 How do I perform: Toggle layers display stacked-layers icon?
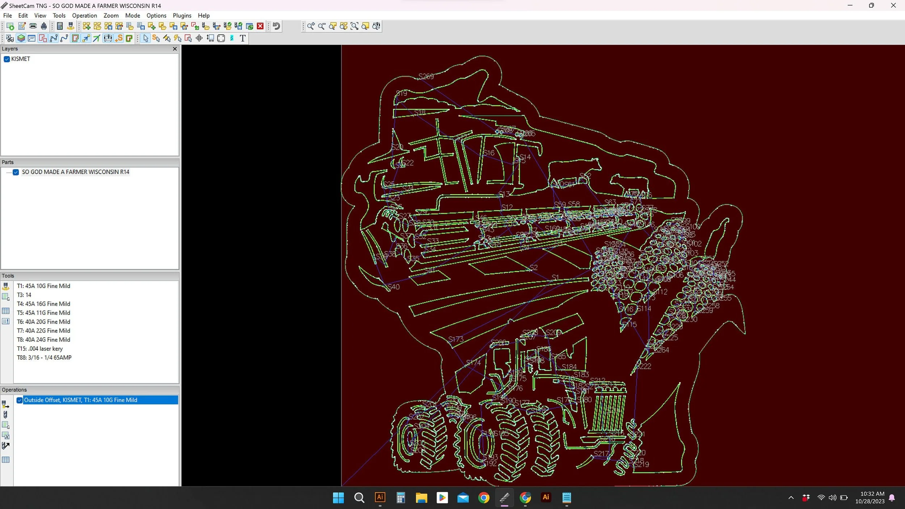coord(21,38)
